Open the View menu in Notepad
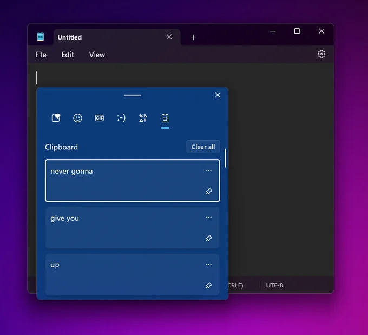The width and height of the screenshot is (368, 335). tap(97, 55)
